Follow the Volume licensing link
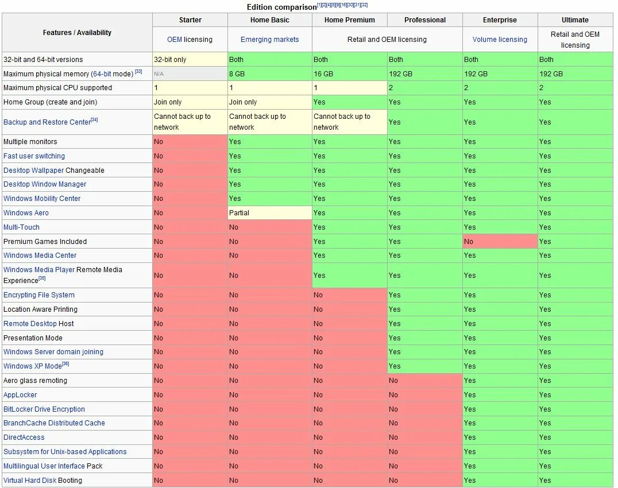 [500, 40]
